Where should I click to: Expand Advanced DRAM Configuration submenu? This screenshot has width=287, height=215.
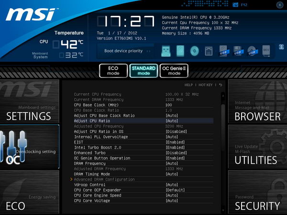point(104,179)
